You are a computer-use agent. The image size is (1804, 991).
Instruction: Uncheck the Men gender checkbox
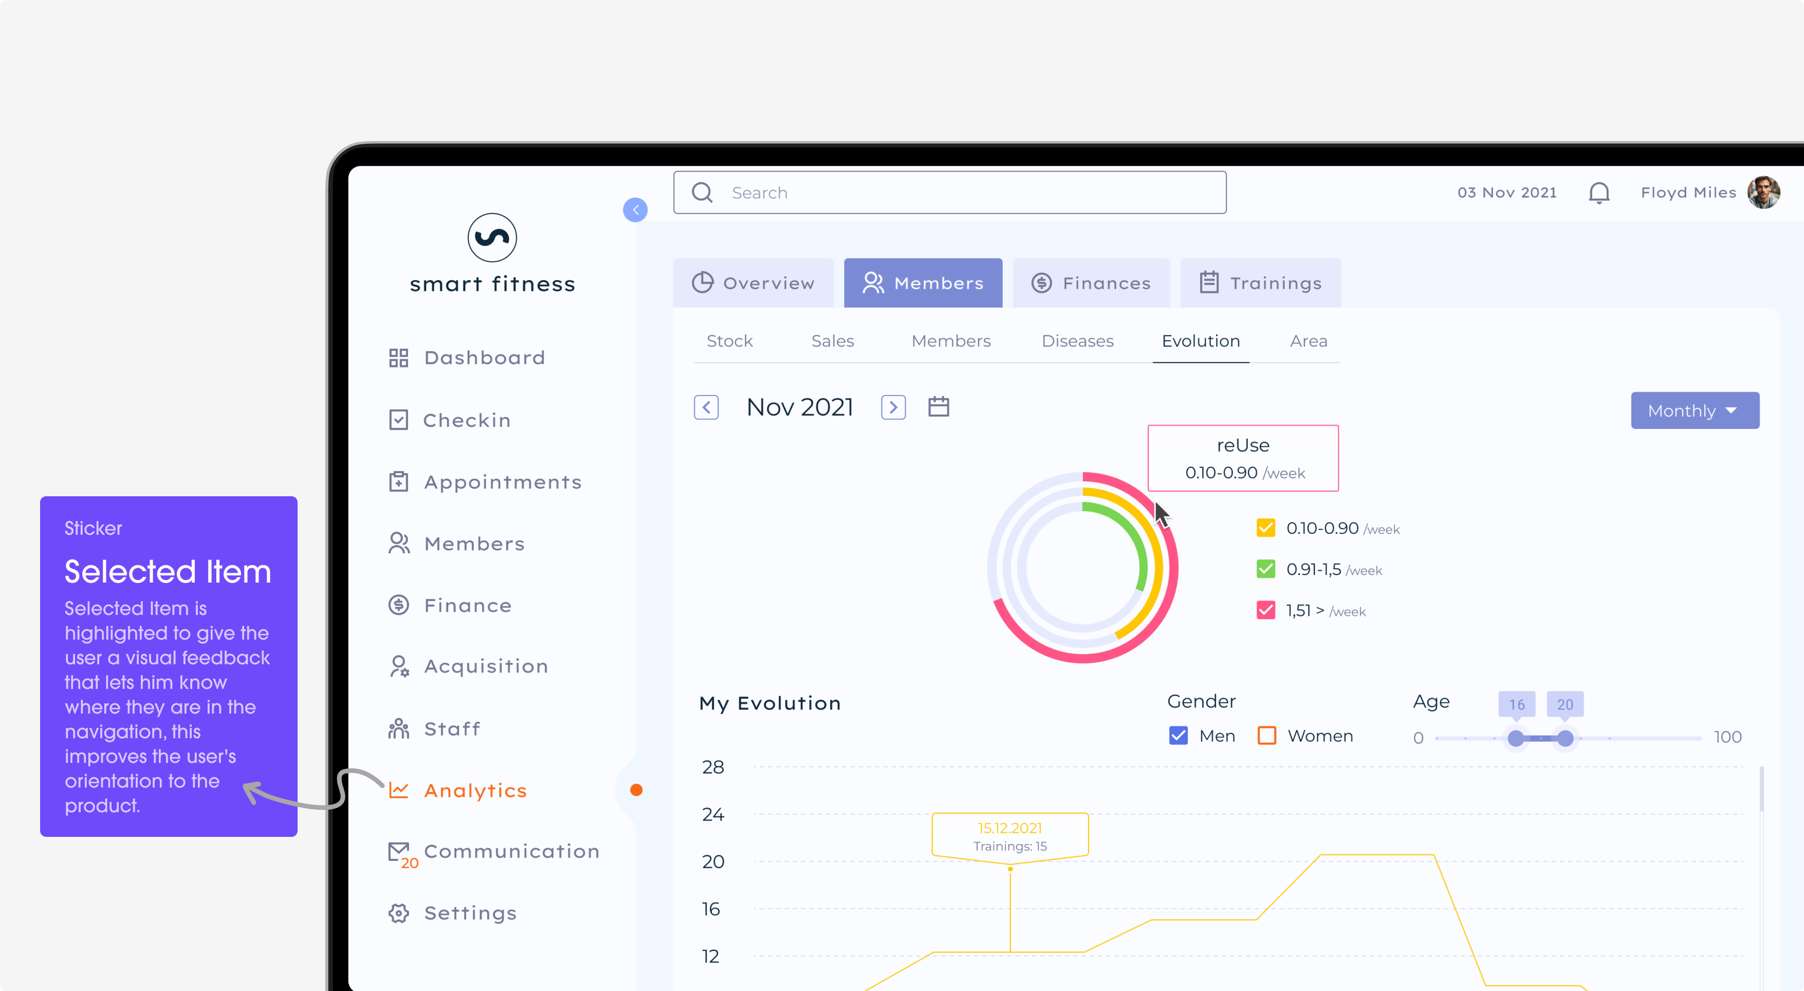click(1179, 736)
